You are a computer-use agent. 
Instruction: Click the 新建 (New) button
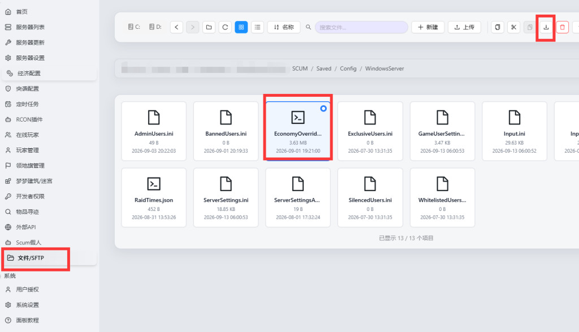coord(427,27)
